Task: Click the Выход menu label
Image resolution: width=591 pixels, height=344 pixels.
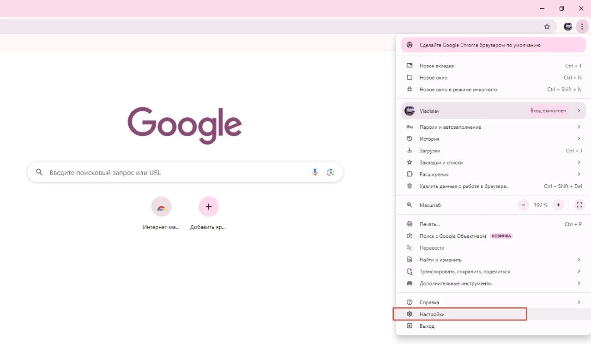Action: point(427,326)
